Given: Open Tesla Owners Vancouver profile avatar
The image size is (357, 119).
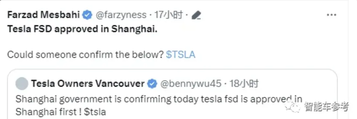Looking at the screenshot, I should [22, 84].
